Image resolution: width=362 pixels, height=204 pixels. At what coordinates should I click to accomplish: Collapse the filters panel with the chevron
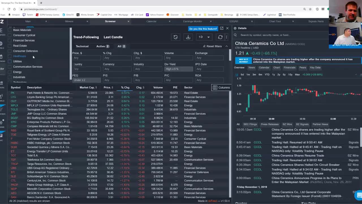[x=227, y=46]
